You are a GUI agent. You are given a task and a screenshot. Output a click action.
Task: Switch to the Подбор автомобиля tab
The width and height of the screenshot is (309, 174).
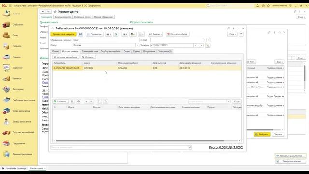111,51
